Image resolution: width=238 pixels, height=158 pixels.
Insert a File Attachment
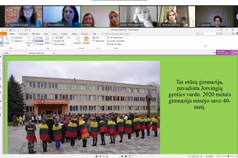pos(115,38)
